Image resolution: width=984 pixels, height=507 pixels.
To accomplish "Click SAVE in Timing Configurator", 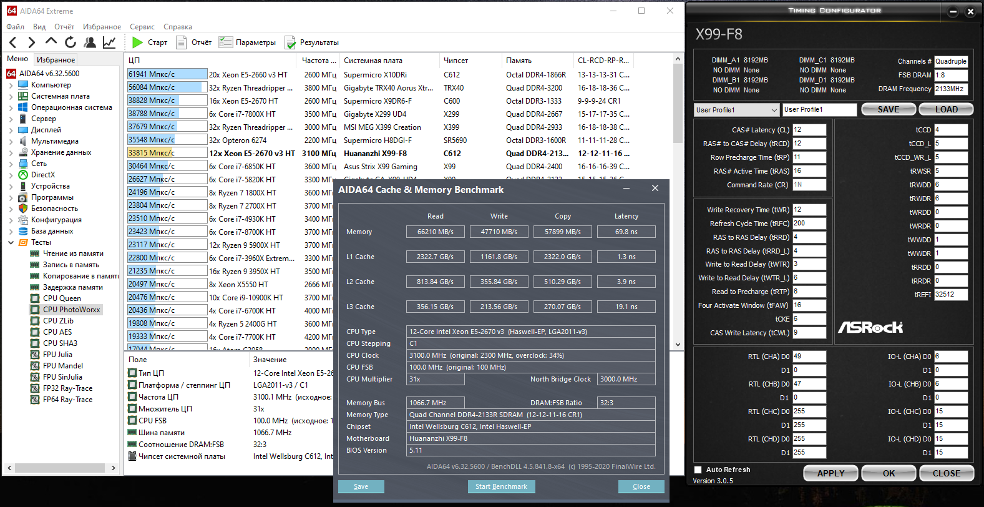I will click(x=889, y=109).
